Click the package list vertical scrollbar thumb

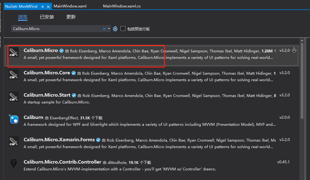click(x=302, y=81)
